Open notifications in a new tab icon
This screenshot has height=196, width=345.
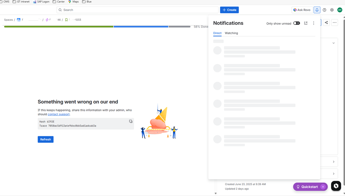tap(306, 23)
